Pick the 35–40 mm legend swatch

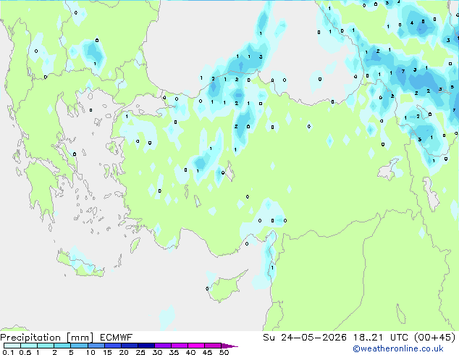180,346
